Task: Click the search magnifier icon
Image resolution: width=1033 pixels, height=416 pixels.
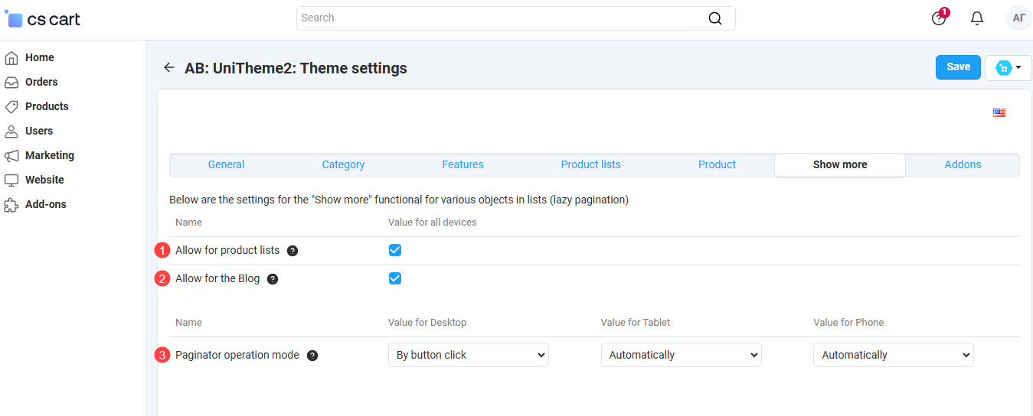Action: point(714,18)
